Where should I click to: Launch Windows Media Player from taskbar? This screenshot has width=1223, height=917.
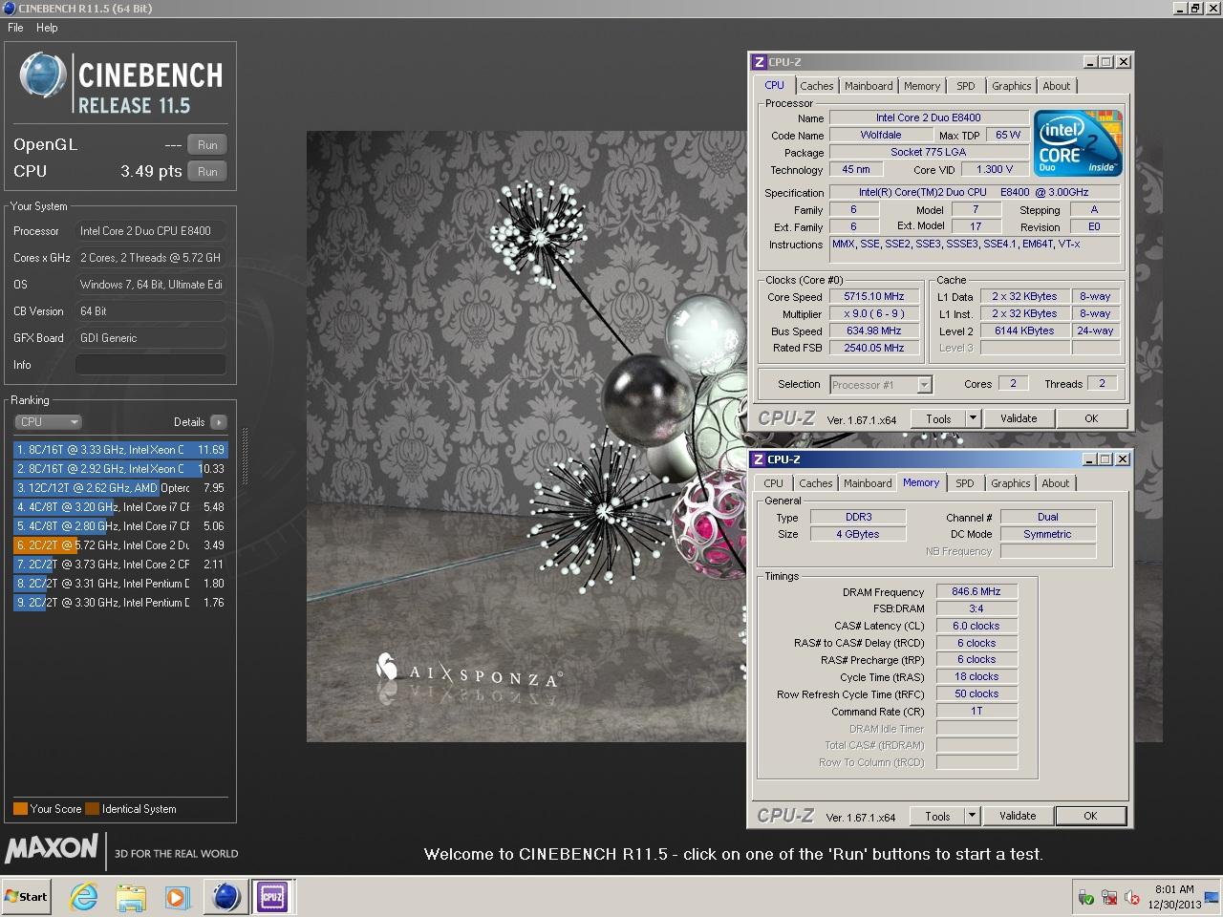[x=176, y=897]
